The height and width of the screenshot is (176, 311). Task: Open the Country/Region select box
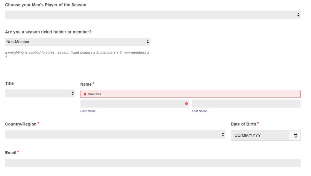(115, 135)
